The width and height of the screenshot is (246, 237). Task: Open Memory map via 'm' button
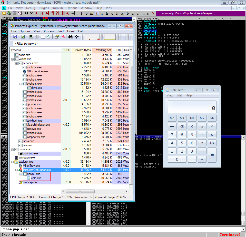[x=92, y=13]
